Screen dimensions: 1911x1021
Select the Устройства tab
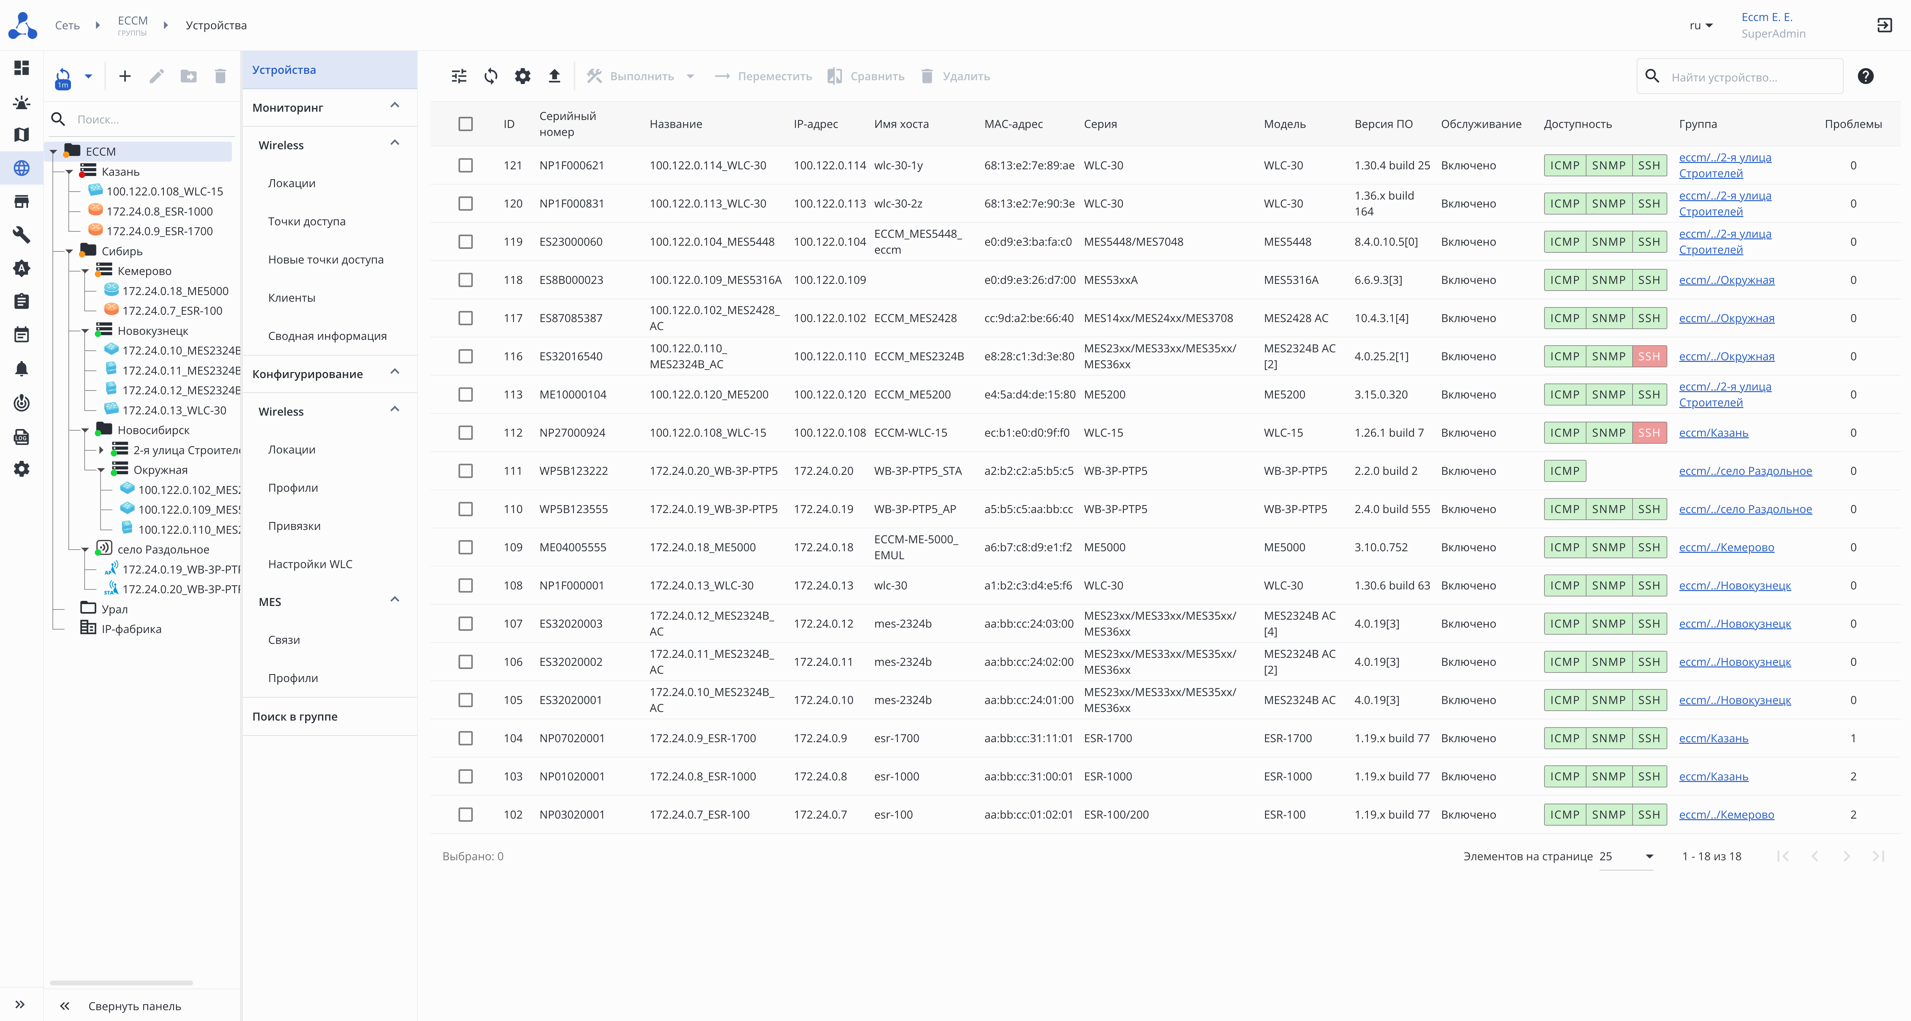click(x=284, y=70)
